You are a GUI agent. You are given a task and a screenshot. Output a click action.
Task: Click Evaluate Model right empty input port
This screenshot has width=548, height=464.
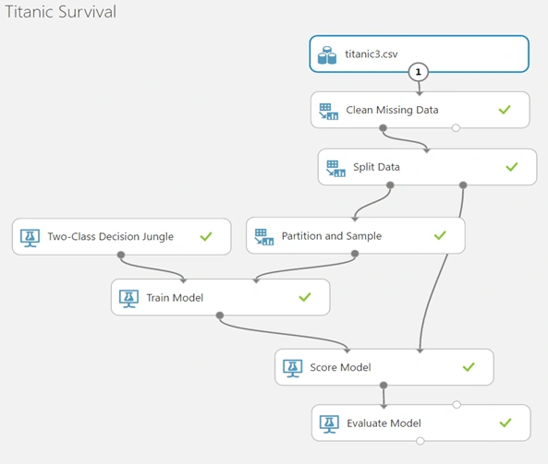pyautogui.click(x=457, y=405)
